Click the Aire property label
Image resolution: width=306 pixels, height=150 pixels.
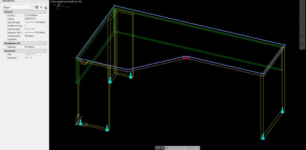[9, 54]
